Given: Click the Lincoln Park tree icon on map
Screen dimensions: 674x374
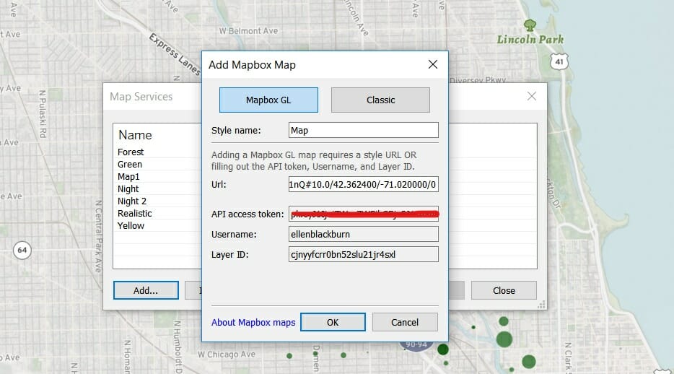Looking at the screenshot, I should [x=530, y=25].
